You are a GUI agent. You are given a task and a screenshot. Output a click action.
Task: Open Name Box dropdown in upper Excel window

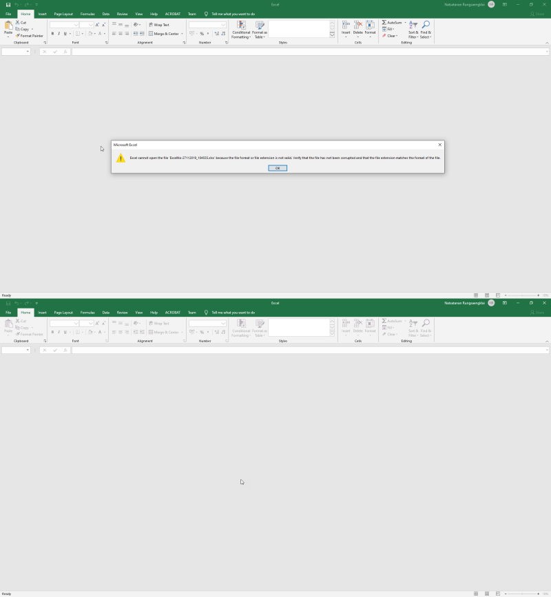(x=28, y=52)
